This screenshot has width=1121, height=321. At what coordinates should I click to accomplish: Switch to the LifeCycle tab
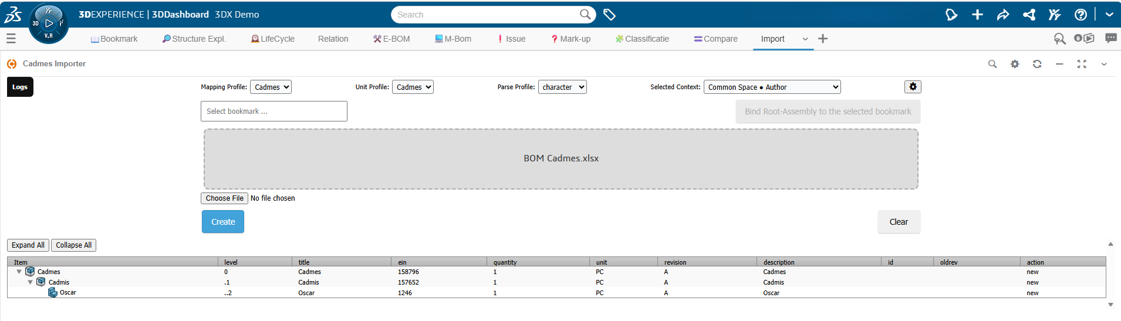pos(273,39)
